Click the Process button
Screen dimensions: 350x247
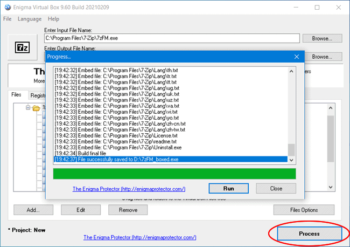coord(309,234)
